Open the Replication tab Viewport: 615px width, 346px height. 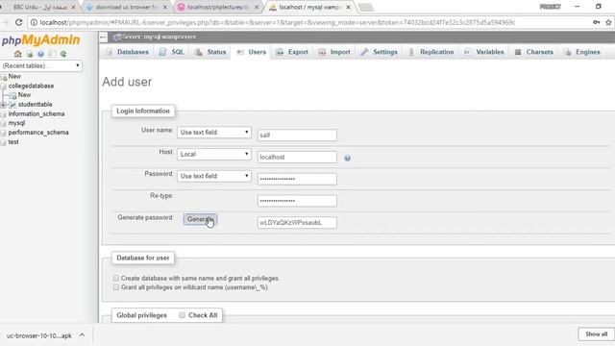(431, 52)
